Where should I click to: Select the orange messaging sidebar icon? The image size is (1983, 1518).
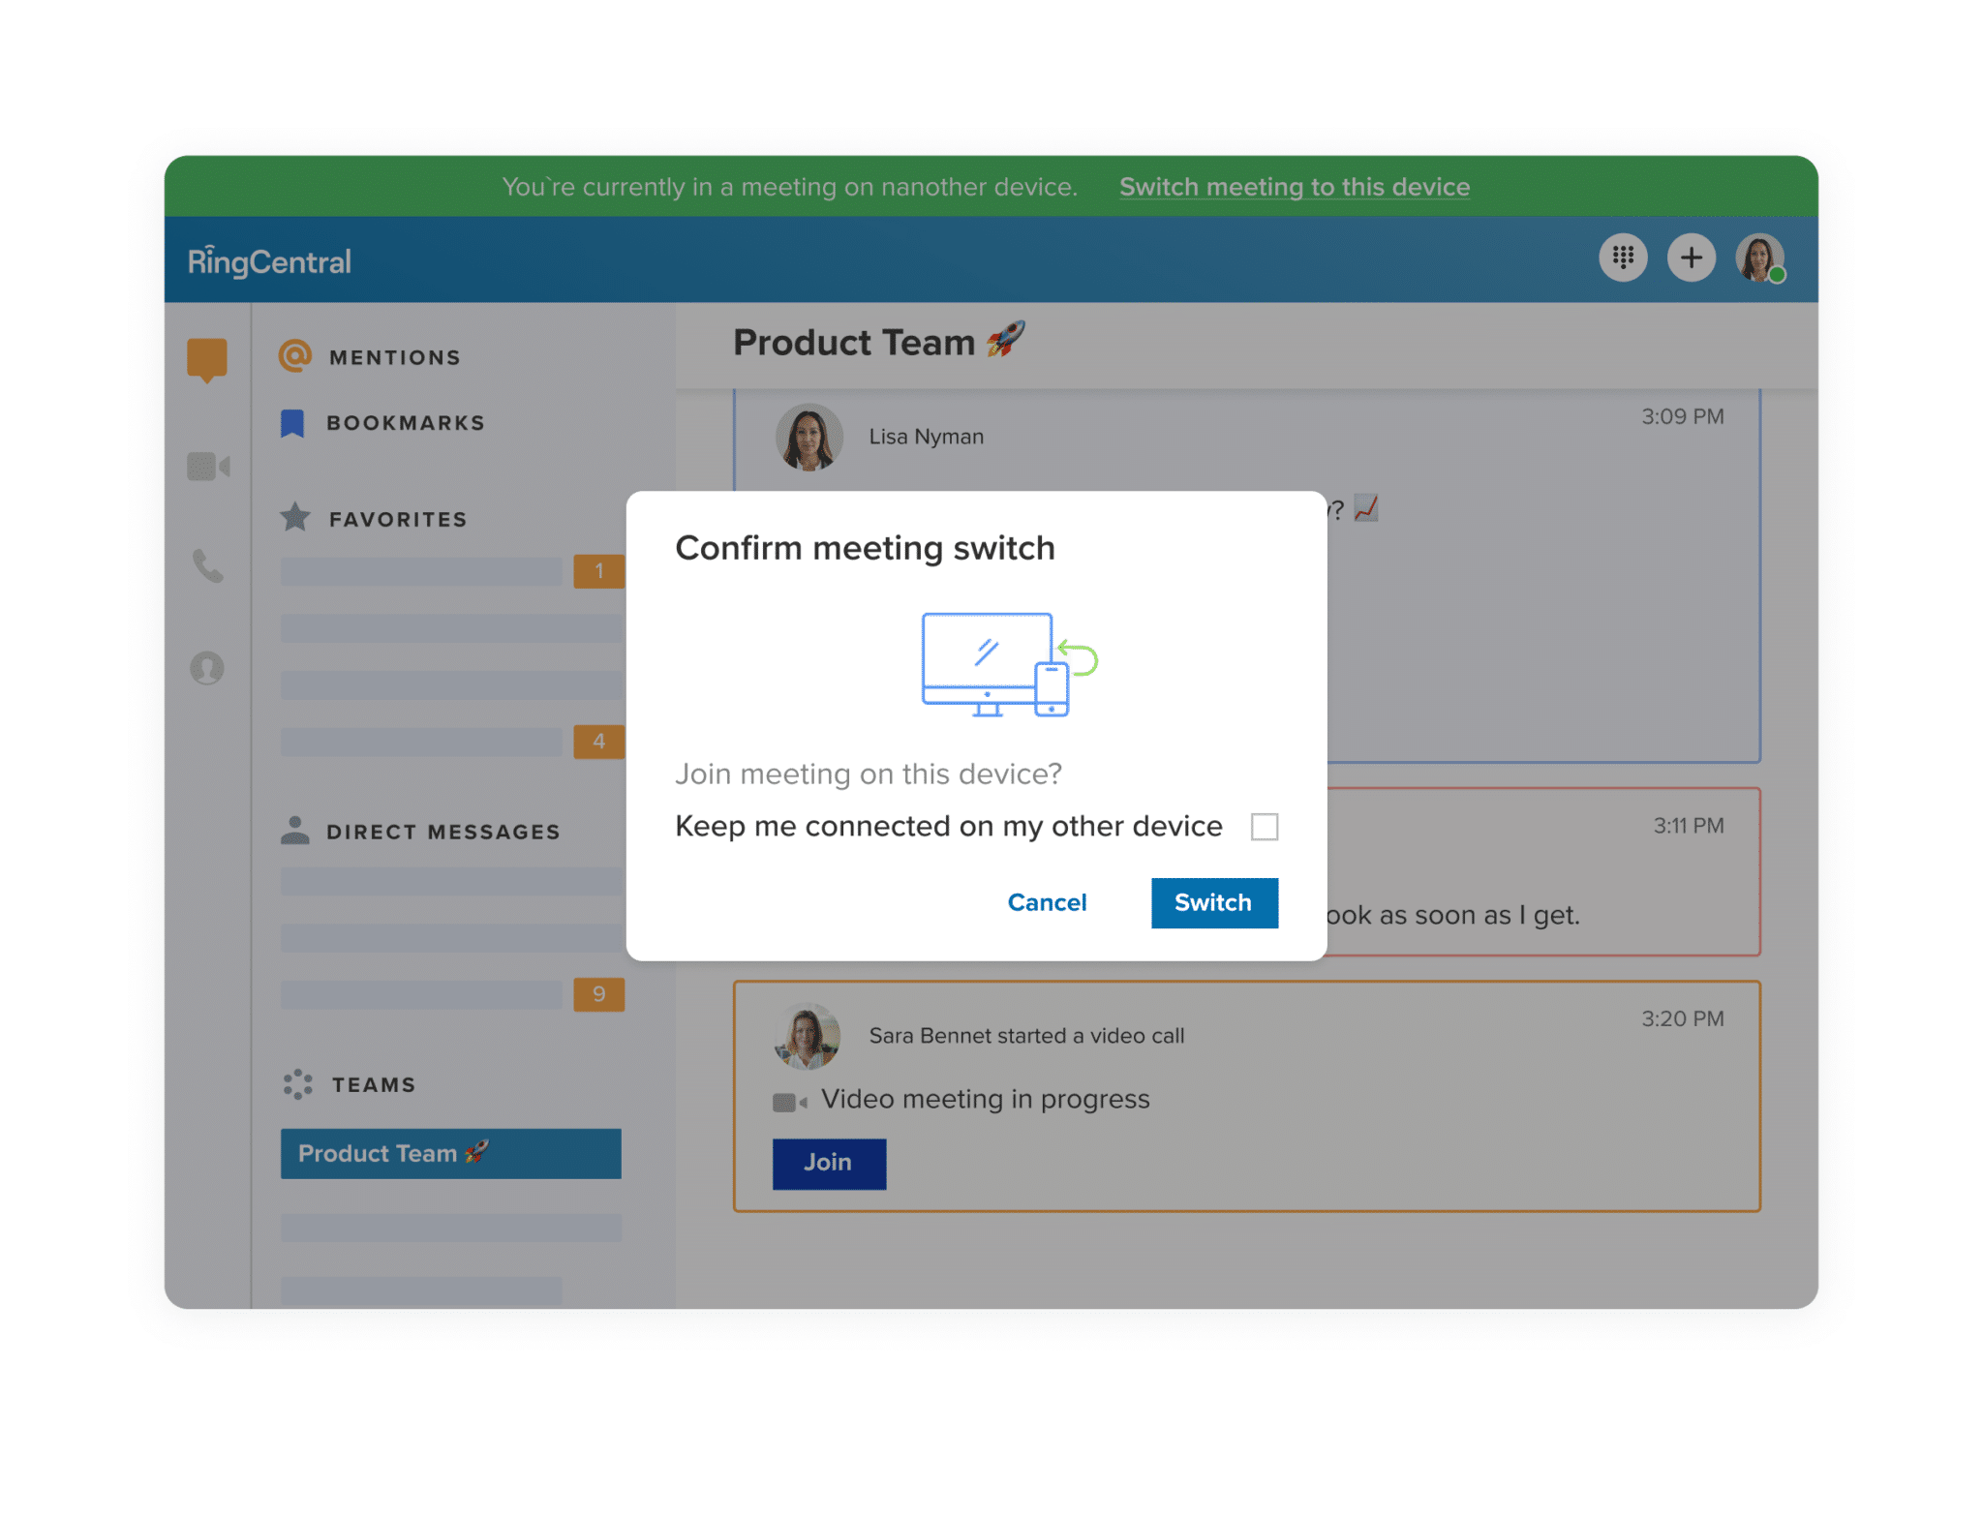pyautogui.click(x=206, y=359)
